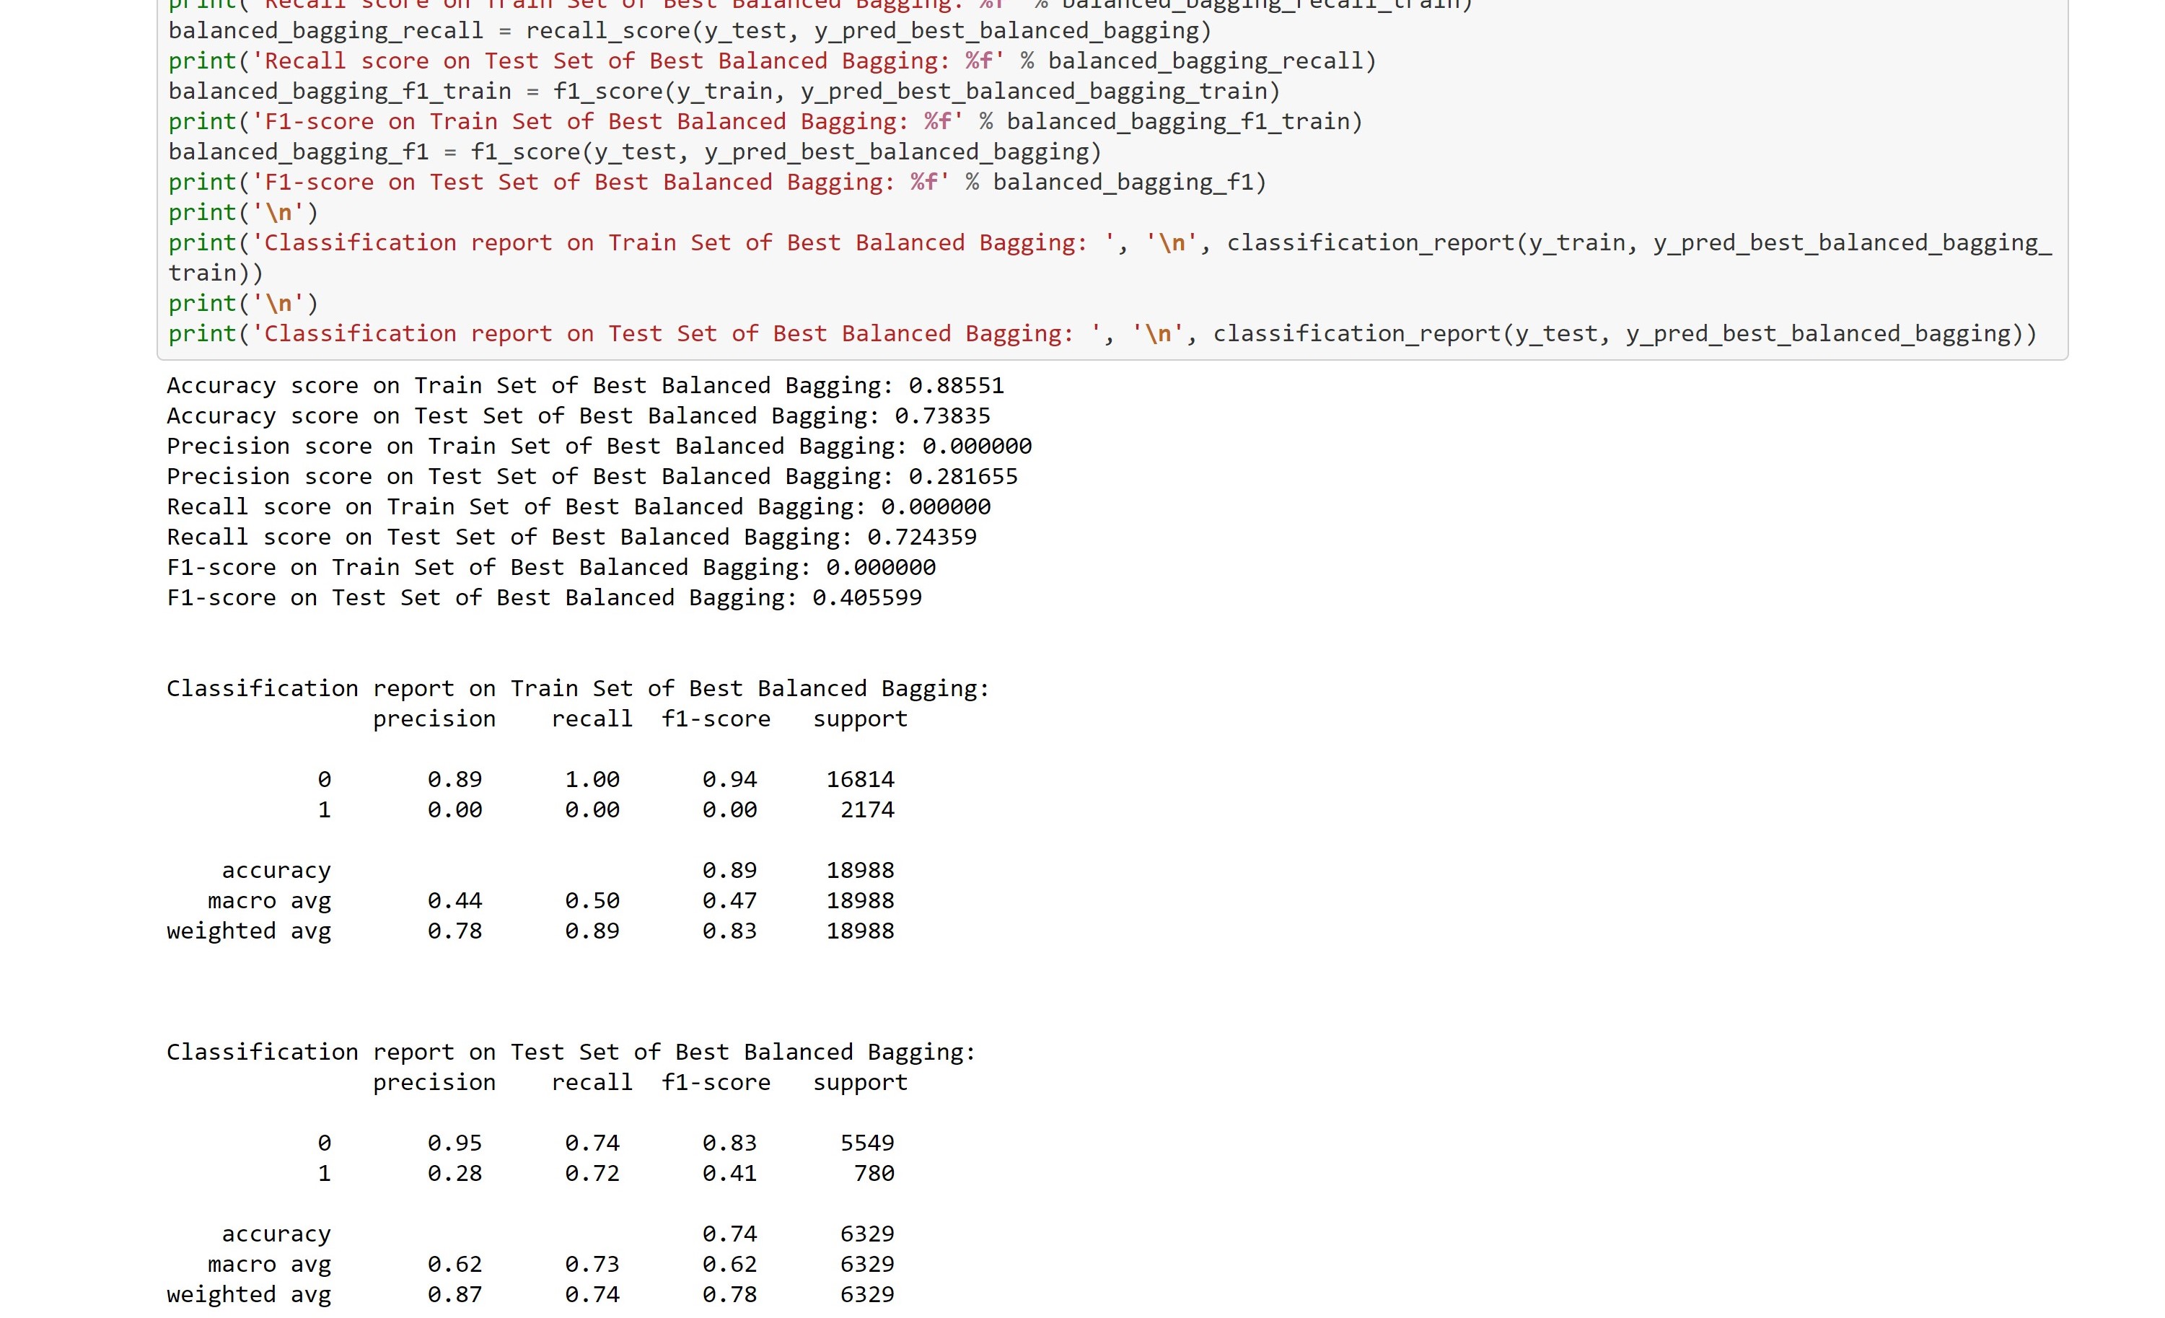Click the Train Set classification report header
The image size is (2165, 1318).
(577, 688)
